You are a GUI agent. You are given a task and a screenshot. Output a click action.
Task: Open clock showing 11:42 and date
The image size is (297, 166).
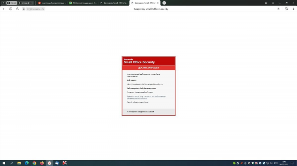284,163
